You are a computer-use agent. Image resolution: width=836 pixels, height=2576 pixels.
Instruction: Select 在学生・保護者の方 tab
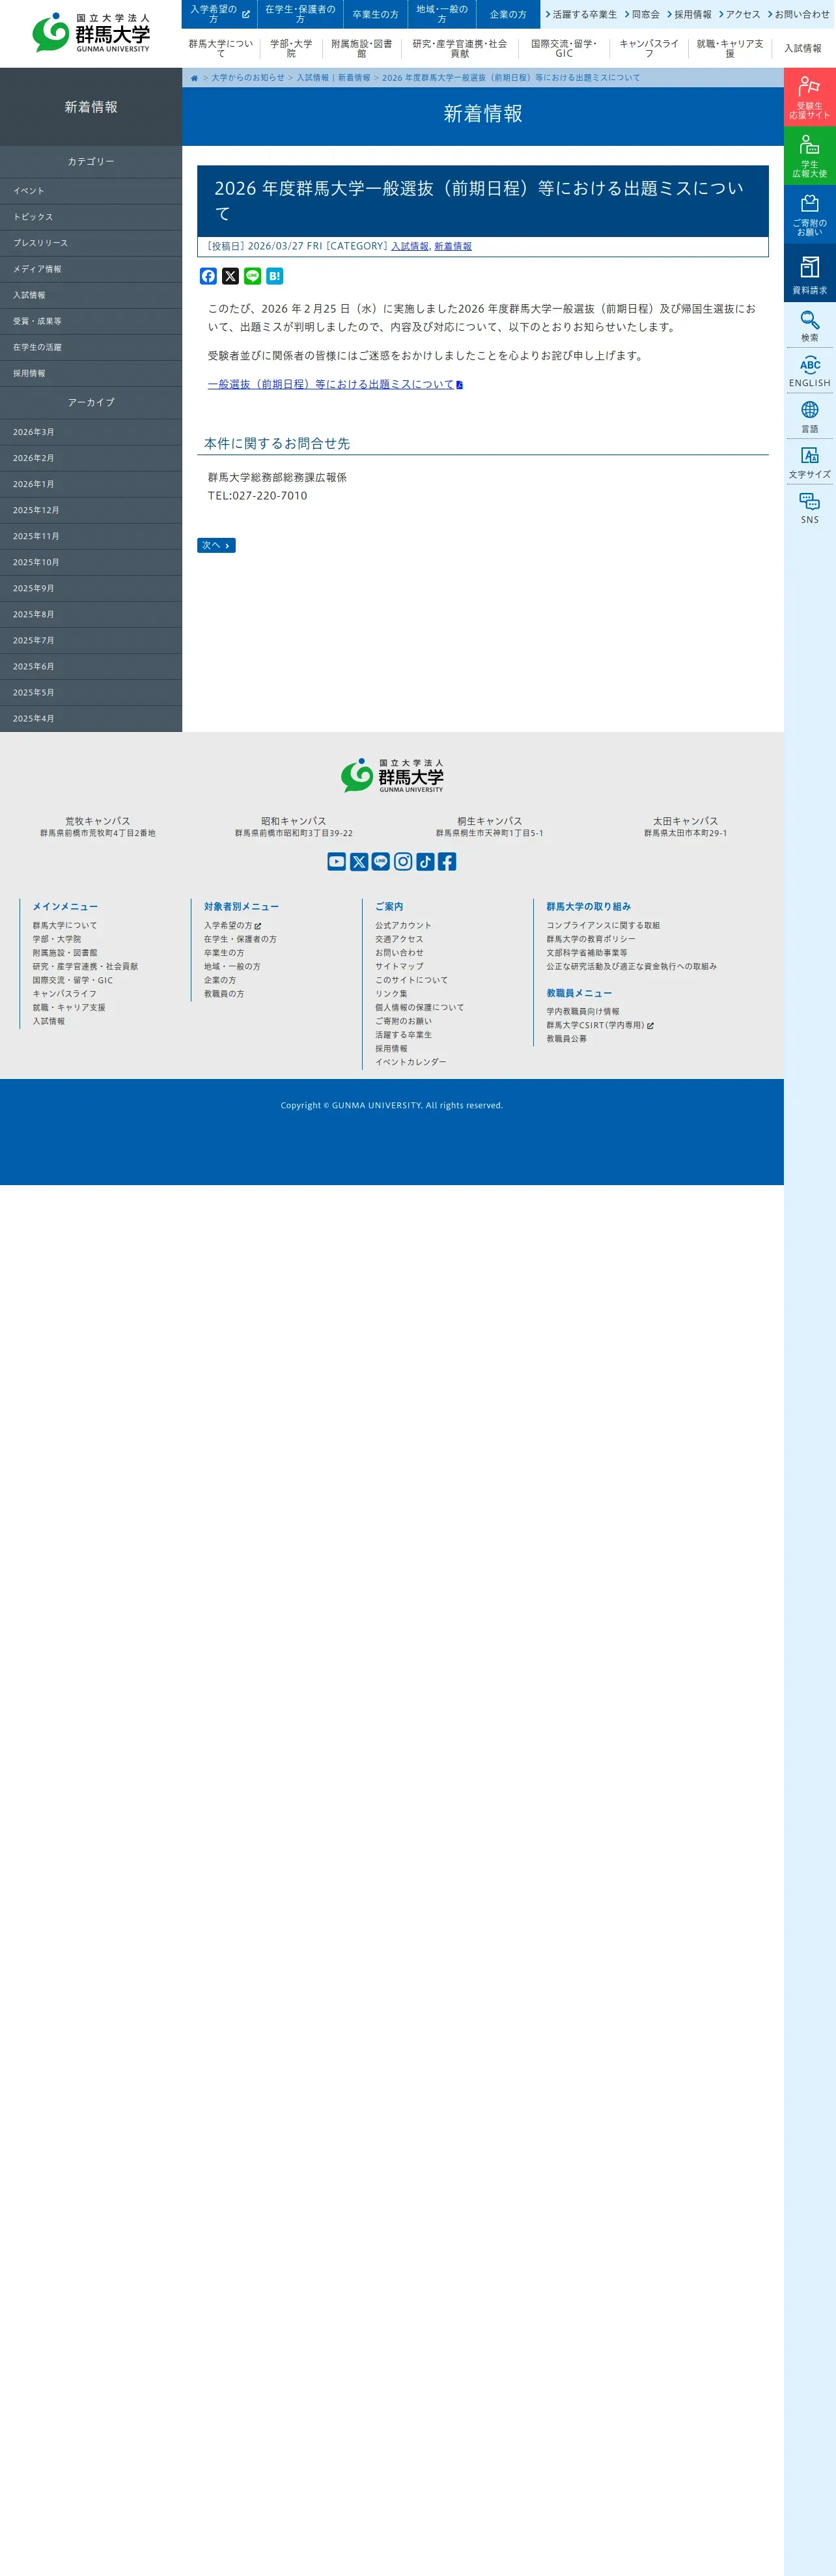[300, 14]
